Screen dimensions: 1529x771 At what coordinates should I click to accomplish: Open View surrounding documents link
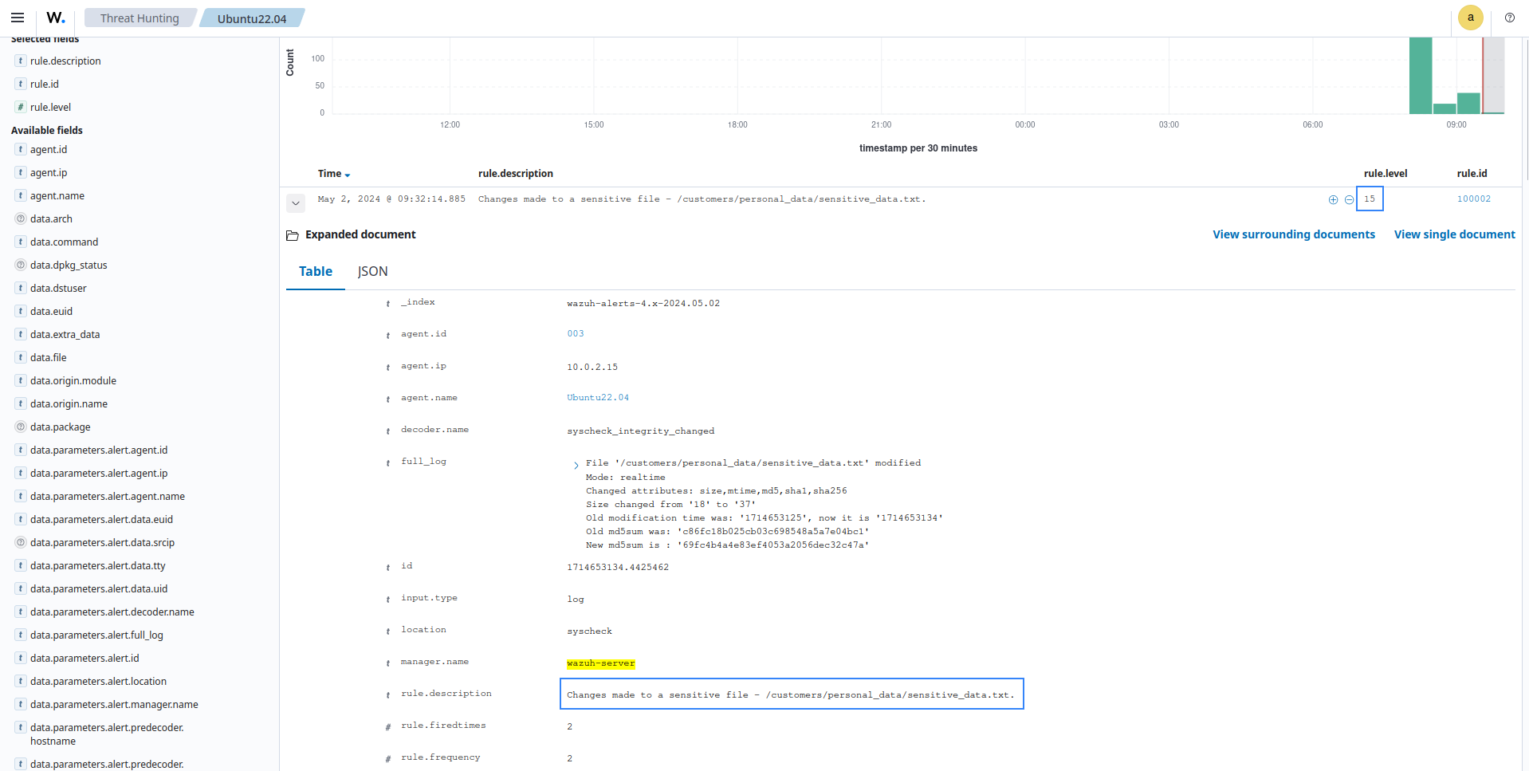1293,234
